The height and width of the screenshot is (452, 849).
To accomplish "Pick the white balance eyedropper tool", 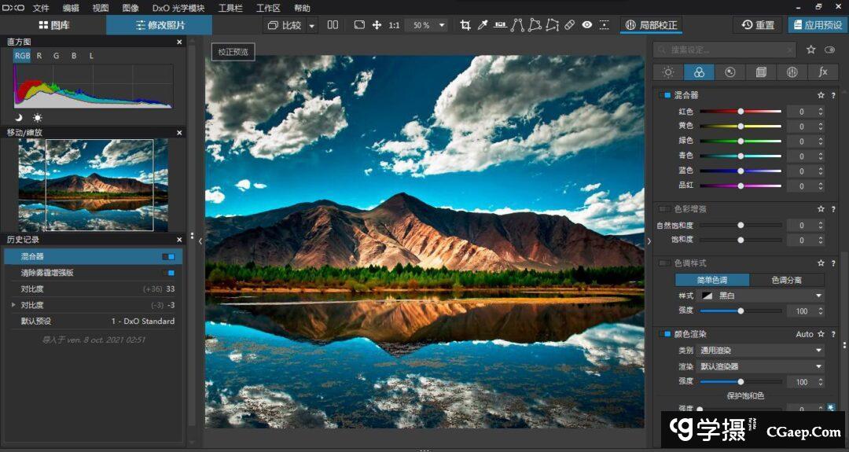I will [x=483, y=25].
